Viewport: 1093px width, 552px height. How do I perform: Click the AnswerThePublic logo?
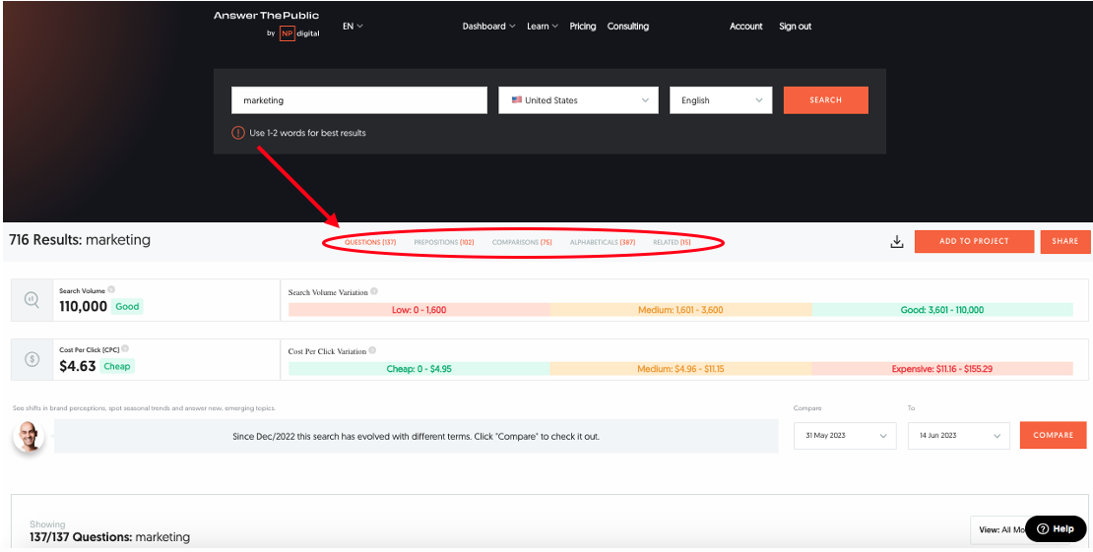click(266, 16)
